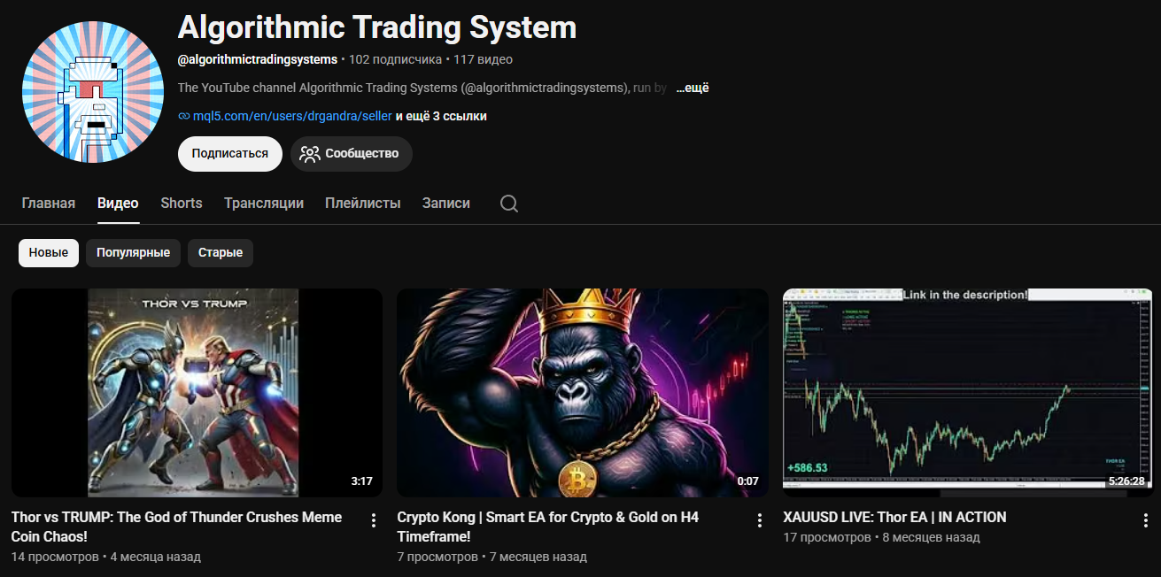Click the @algorithmictradingsystems handle
This screenshot has height=577, width=1161.
(258, 59)
